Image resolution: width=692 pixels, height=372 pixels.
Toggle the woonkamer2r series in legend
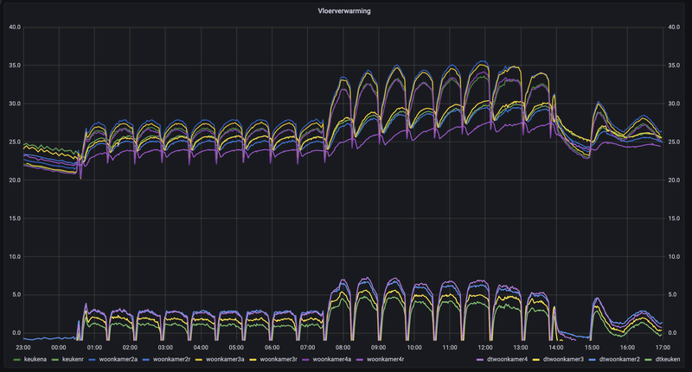(x=171, y=359)
